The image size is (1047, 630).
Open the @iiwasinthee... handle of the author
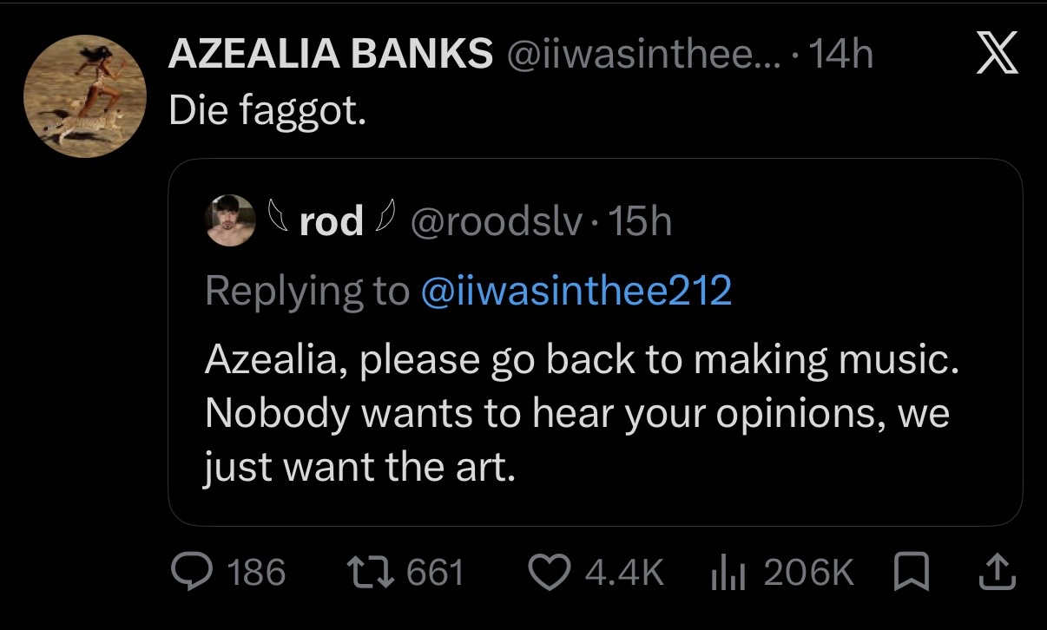(634, 56)
